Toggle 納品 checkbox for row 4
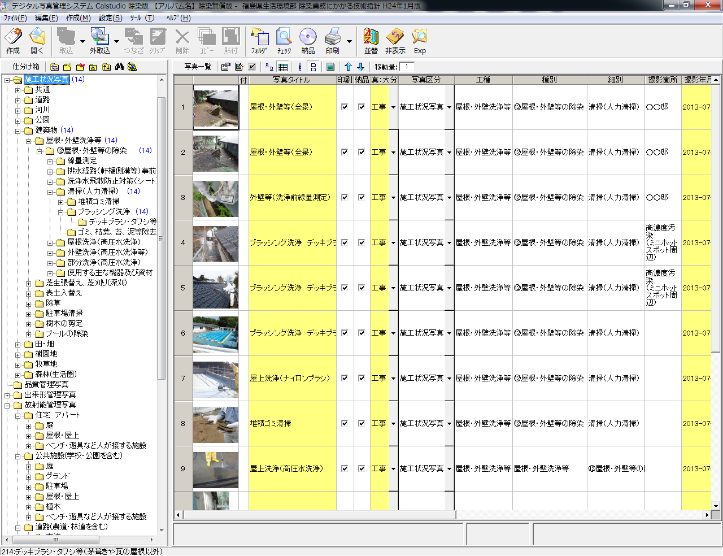723x556 pixels. pos(361,242)
